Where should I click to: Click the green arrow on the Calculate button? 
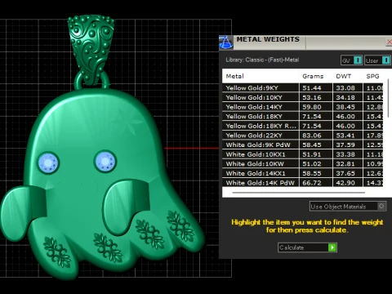click(332, 247)
